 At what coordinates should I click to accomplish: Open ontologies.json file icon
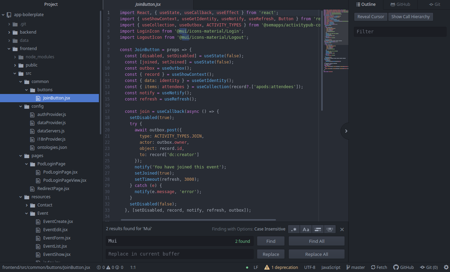(33, 147)
